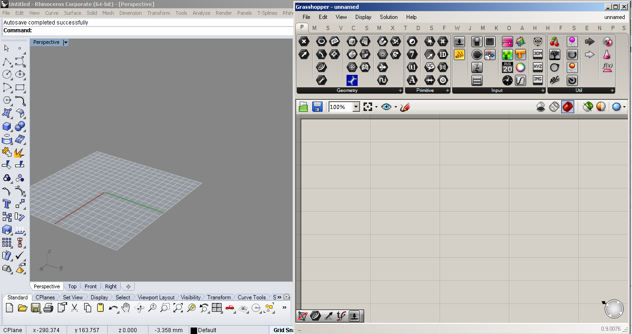Select the Value List input icon

coord(477,80)
